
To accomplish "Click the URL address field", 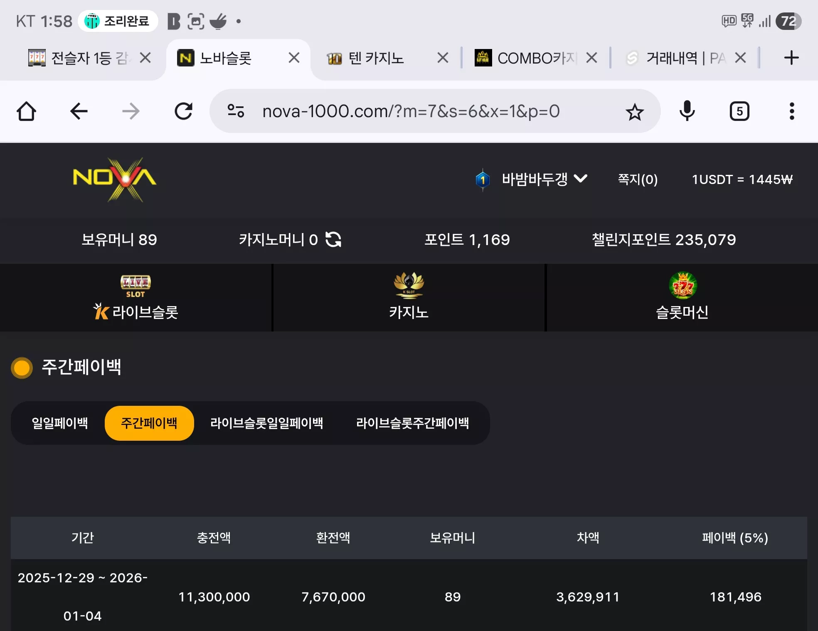I will coord(411,111).
